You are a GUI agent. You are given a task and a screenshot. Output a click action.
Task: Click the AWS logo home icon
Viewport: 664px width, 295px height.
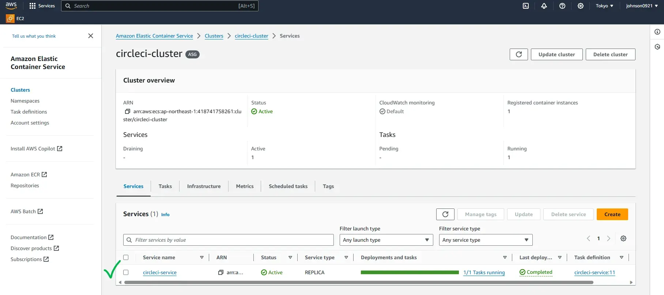click(11, 5)
